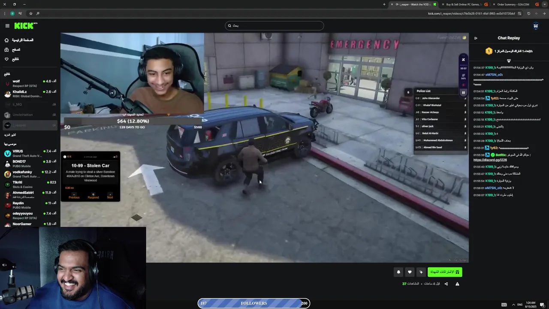
Task: Click the battery icon in the taskbar
Action: click(504, 305)
